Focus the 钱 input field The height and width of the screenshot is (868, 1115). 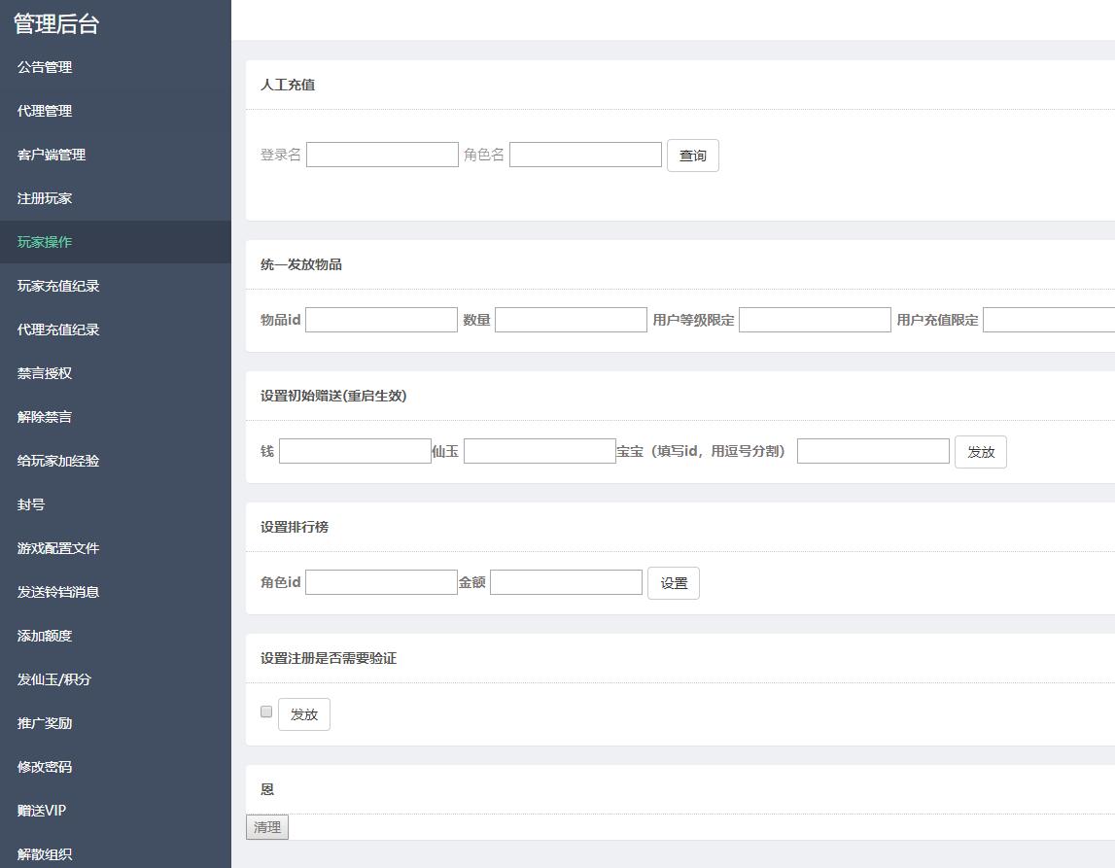click(355, 451)
